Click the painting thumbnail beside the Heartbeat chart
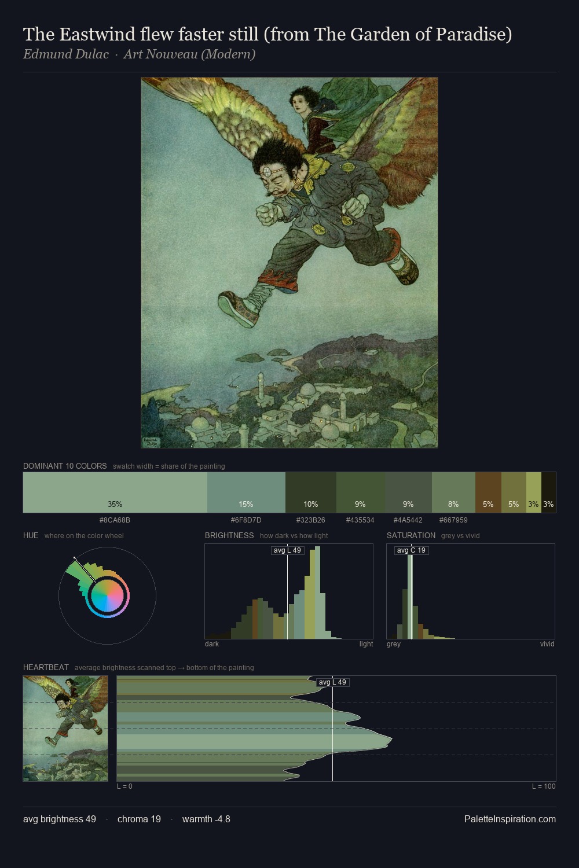The height and width of the screenshot is (868, 579). click(x=65, y=729)
